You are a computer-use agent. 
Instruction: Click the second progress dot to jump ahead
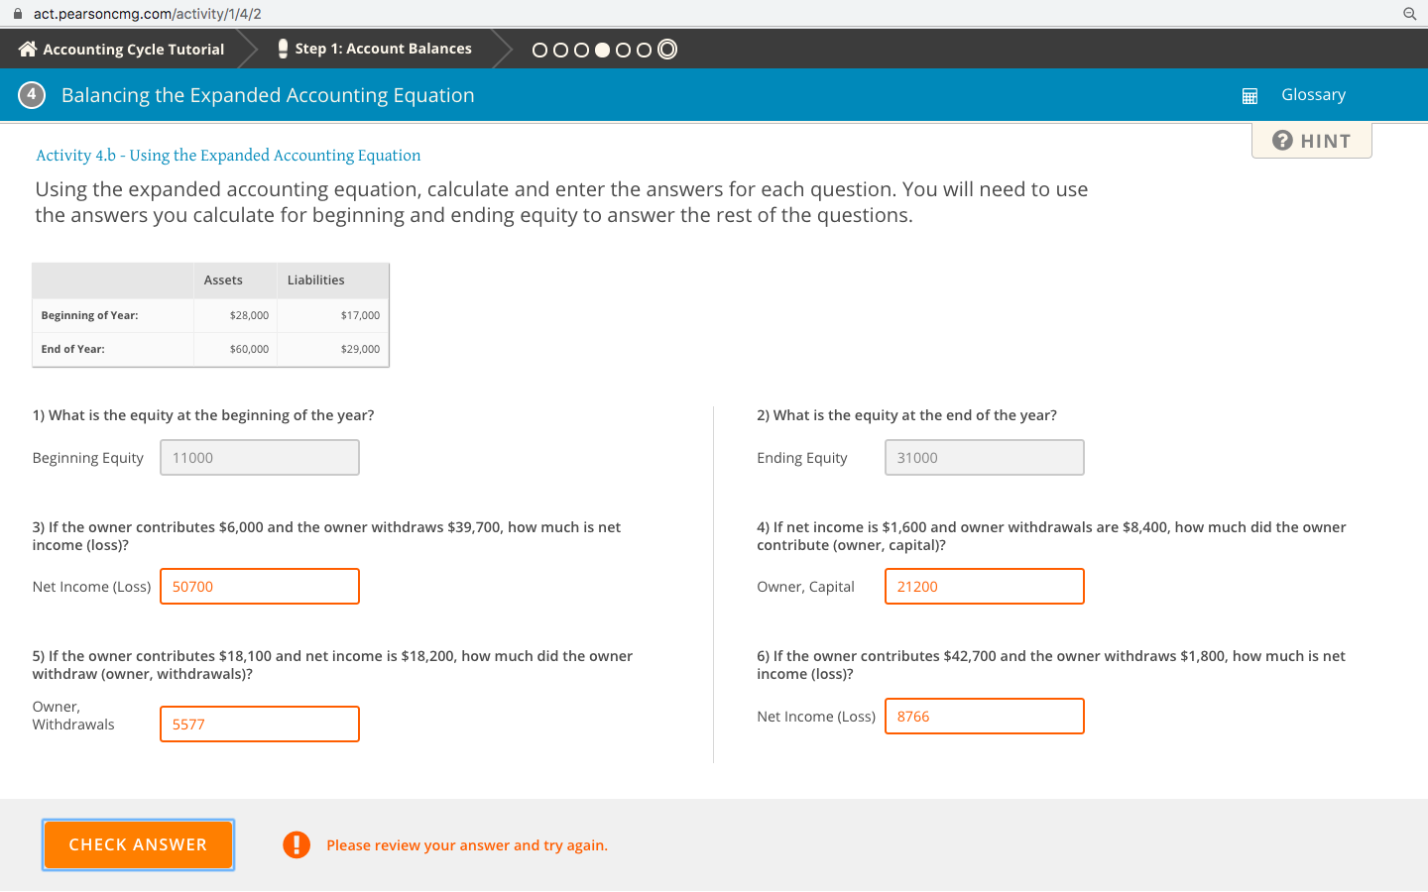[560, 49]
